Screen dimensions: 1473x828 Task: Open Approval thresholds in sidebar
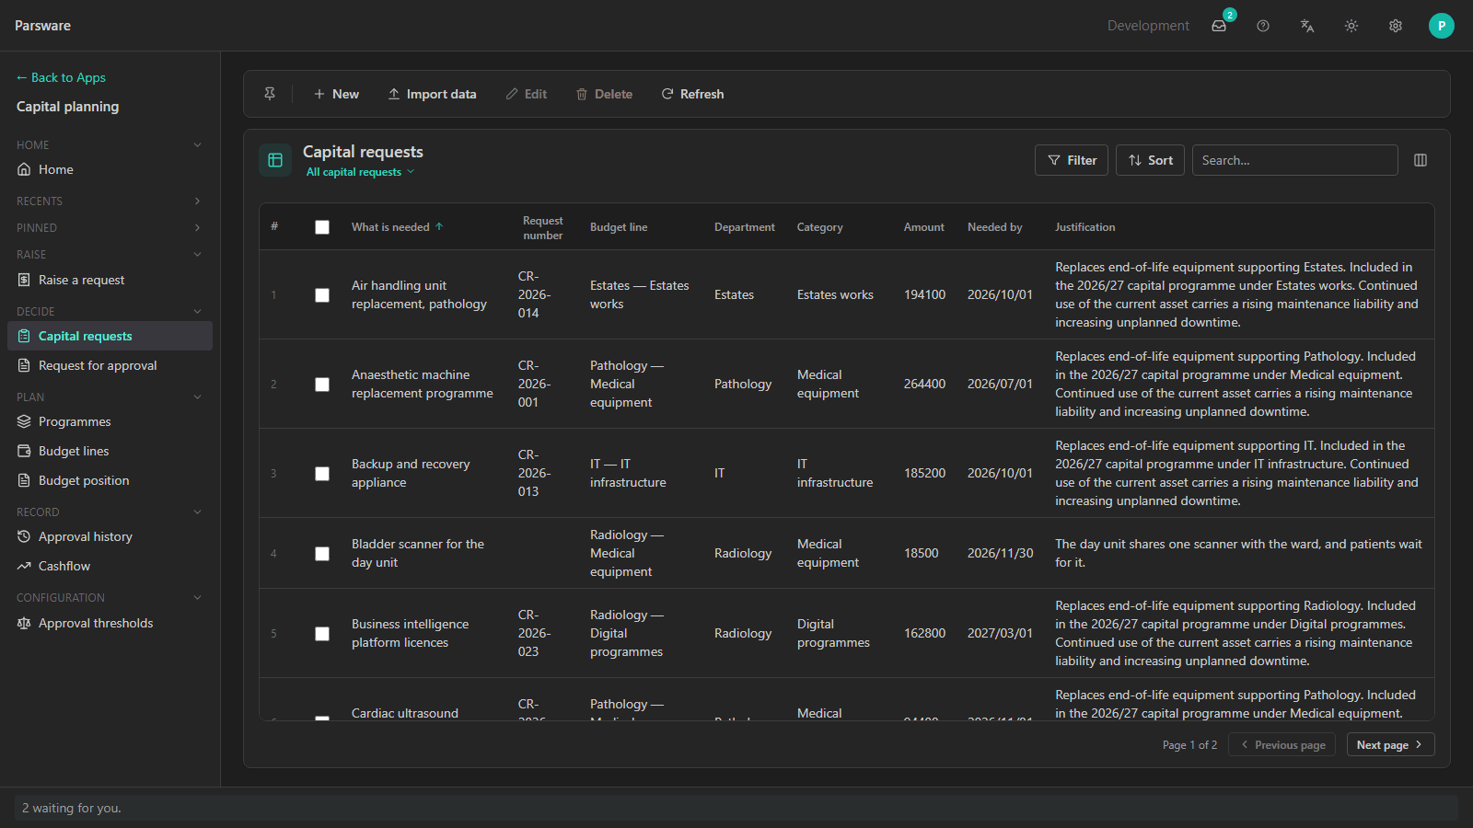(x=110, y=623)
